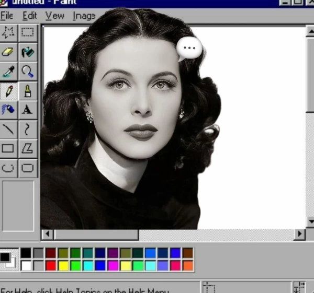Click the Magnifier tool

pyautogui.click(x=28, y=71)
